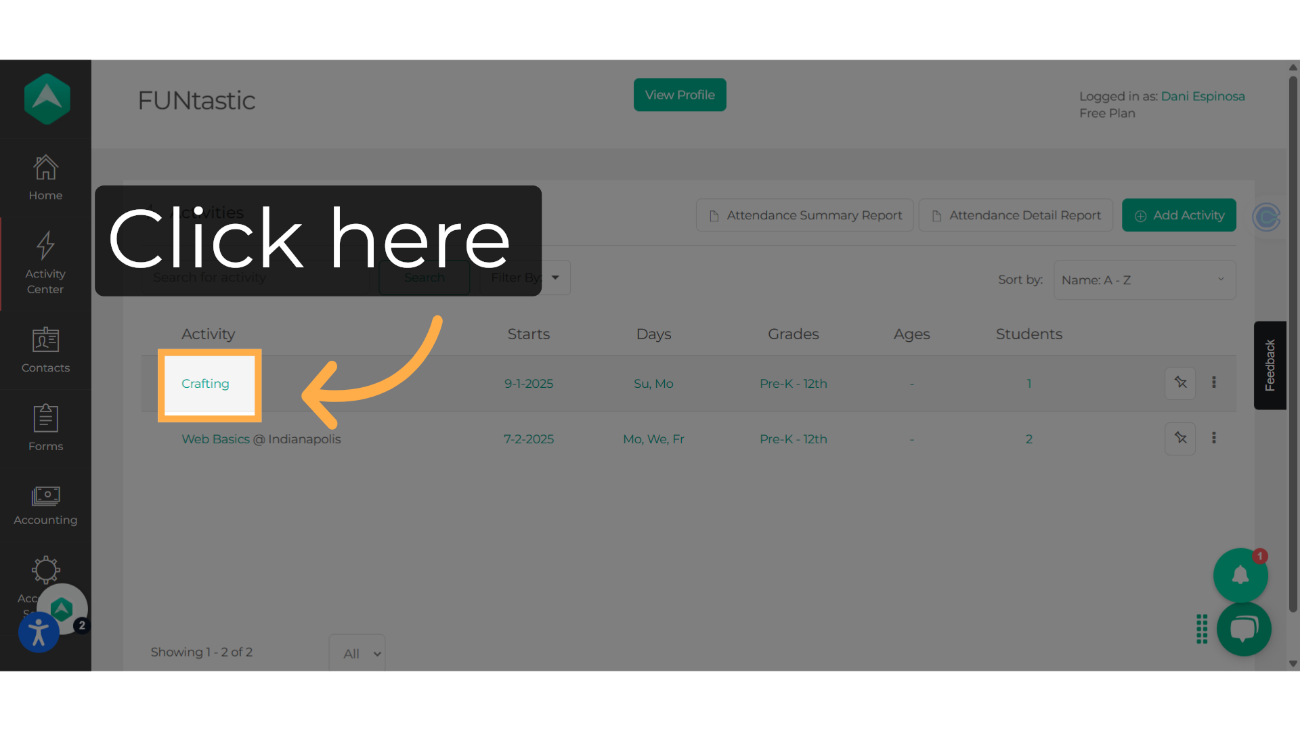Open the Feedback side tab
The width and height of the screenshot is (1300, 731).
click(x=1270, y=365)
